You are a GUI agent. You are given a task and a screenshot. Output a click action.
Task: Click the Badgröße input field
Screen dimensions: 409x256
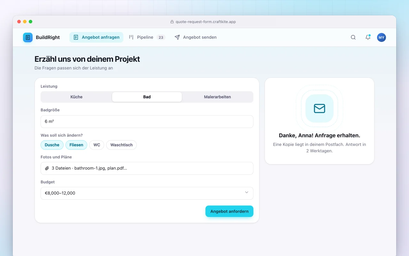pyautogui.click(x=147, y=122)
